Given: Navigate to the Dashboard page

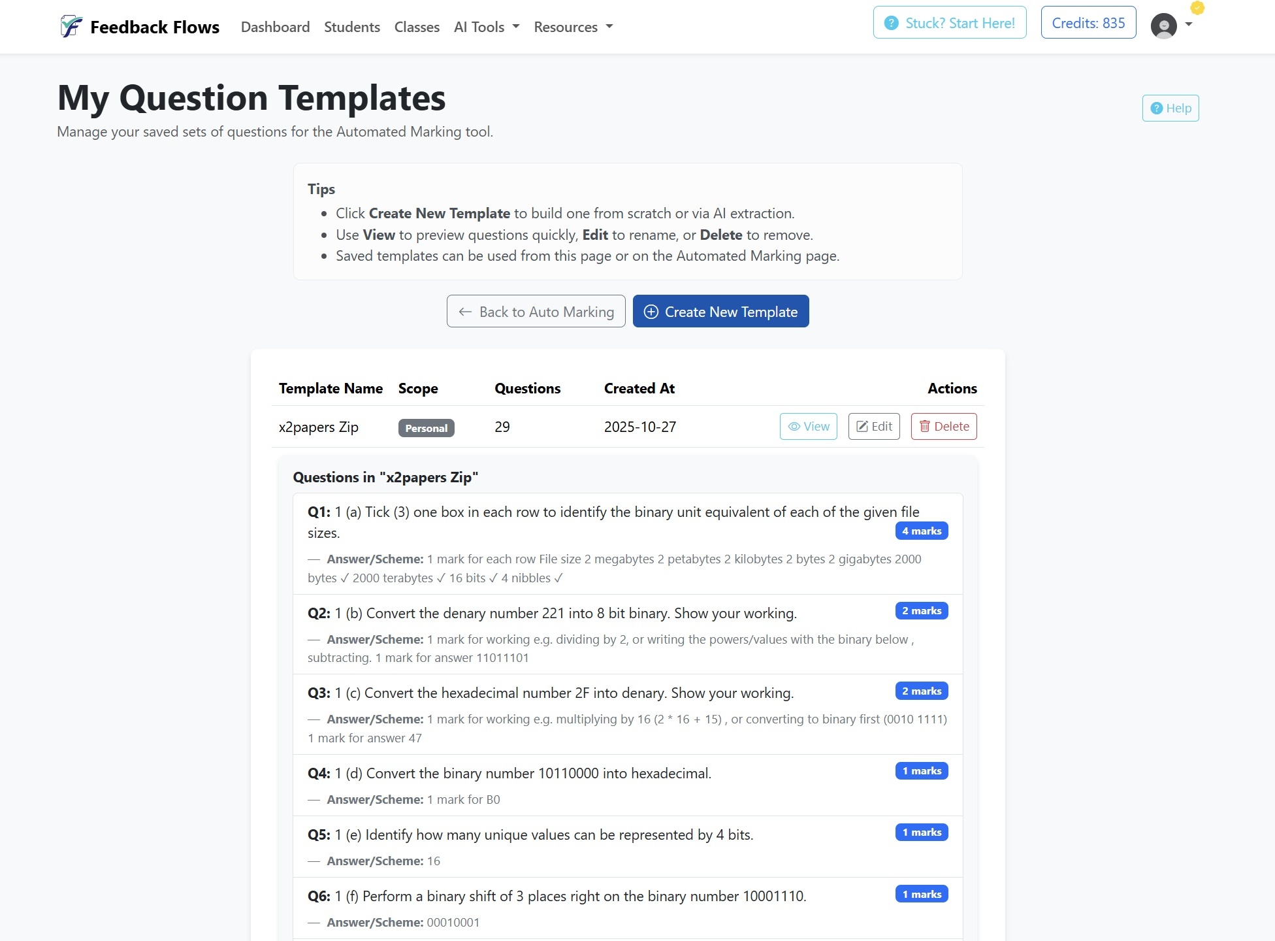Looking at the screenshot, I should click(275, 27).
